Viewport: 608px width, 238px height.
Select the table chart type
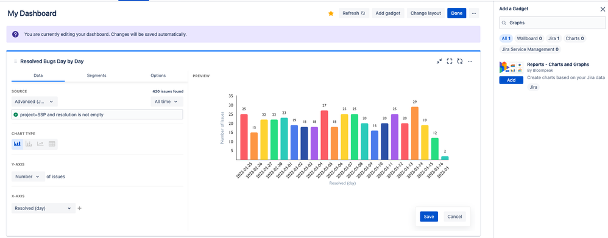[52, 144]
